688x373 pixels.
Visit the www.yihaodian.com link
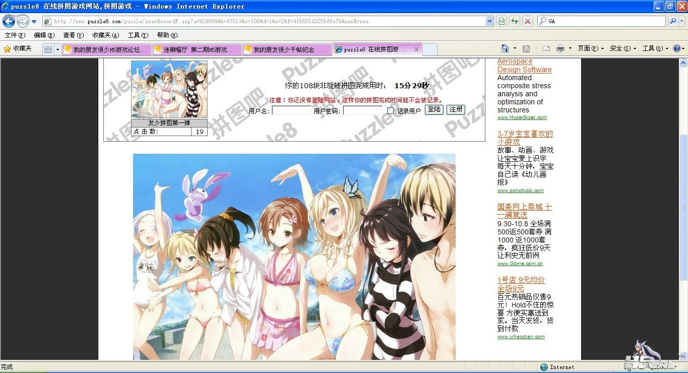click(x=521, y=337)
